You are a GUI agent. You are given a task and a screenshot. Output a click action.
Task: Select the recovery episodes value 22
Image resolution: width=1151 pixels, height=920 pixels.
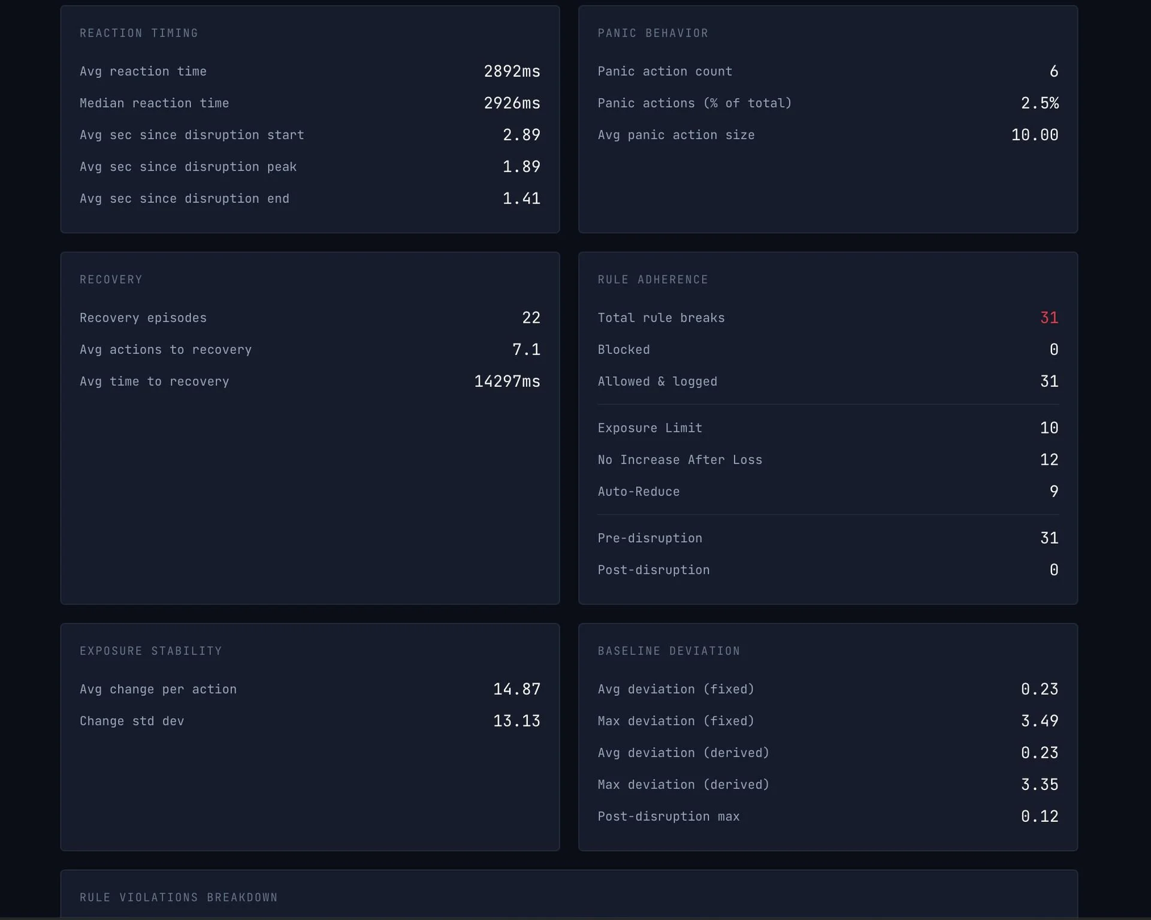[x=531, y=318]
